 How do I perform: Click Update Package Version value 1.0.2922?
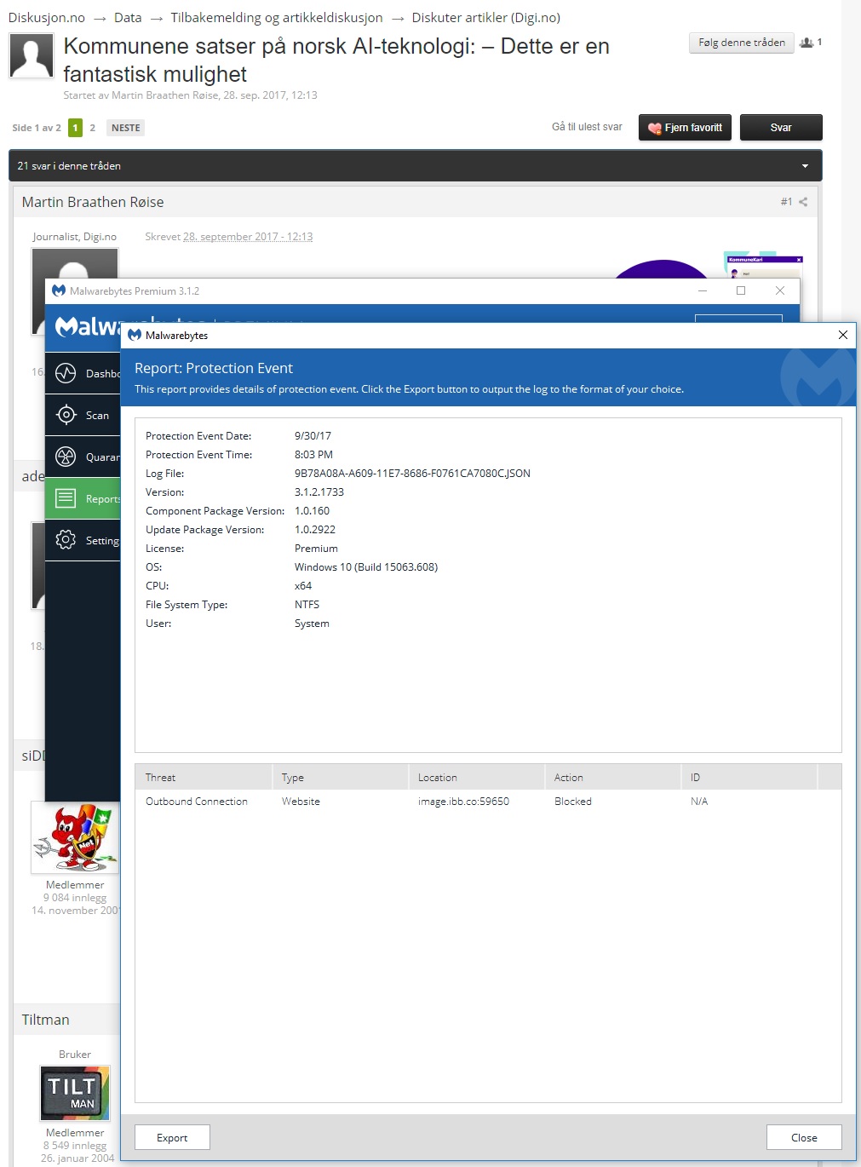pos(315,530)
